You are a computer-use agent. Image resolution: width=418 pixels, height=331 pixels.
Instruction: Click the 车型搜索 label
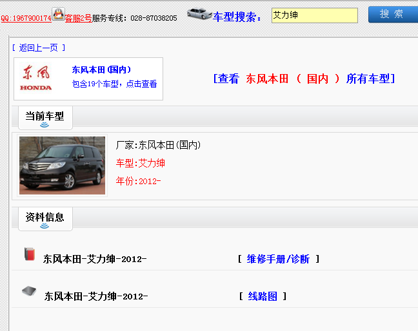pyautogui.click(x=237, y=17)
